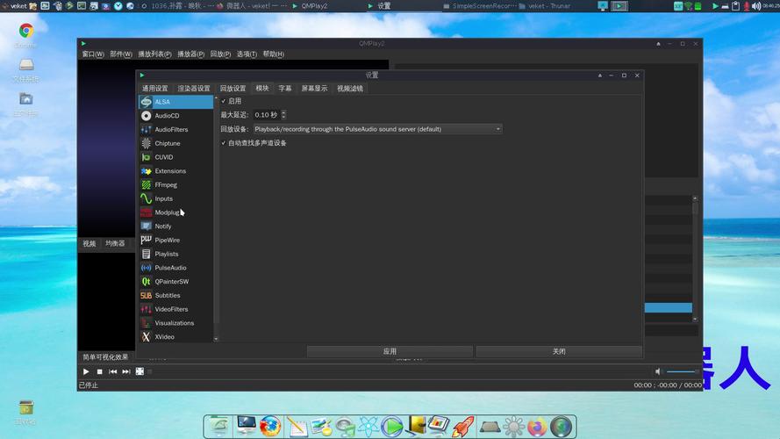Open the green play media app in dock
Image resolution: width=780 pixels, height=439 pixels.
click(392, 427)
